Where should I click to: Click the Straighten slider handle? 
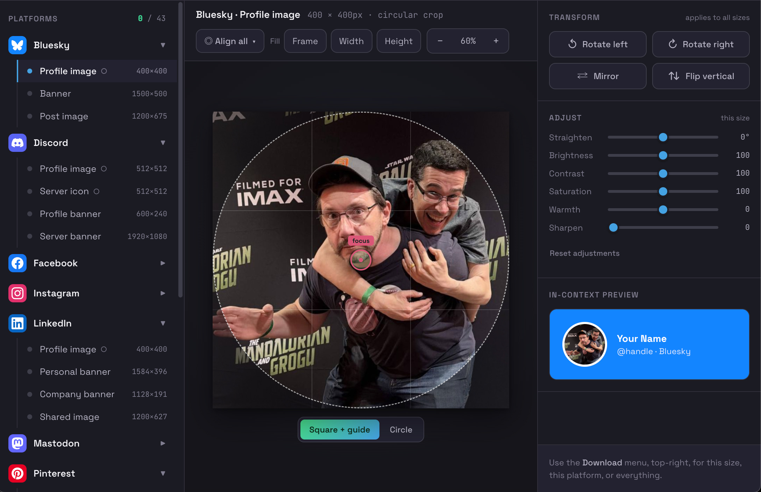[x=663, y=137]
